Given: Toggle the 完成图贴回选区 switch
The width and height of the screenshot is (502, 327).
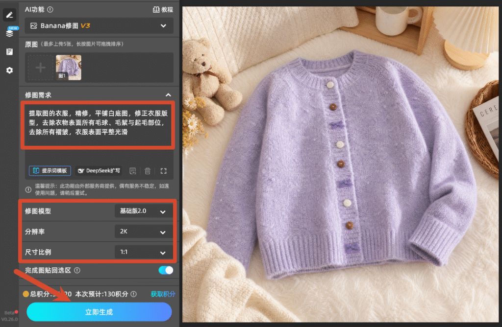Looking at the screenshot, I should (x=166, y=270).
